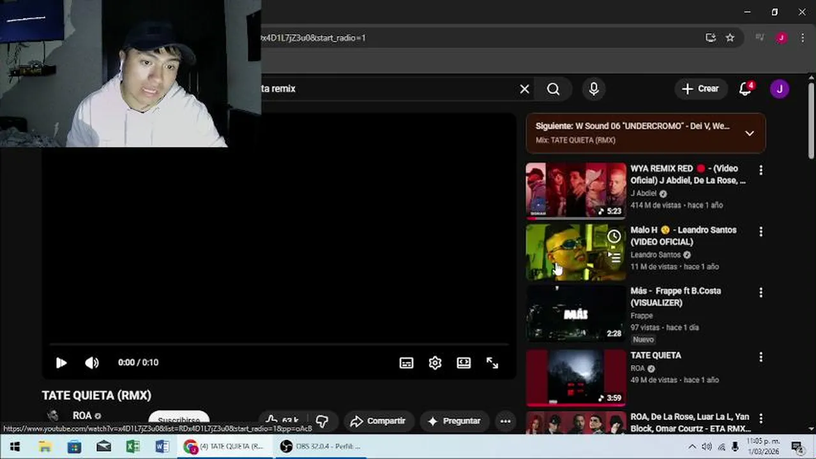Open File Explorer from taskbar
816x459 pixels.
tap(45, 447)
